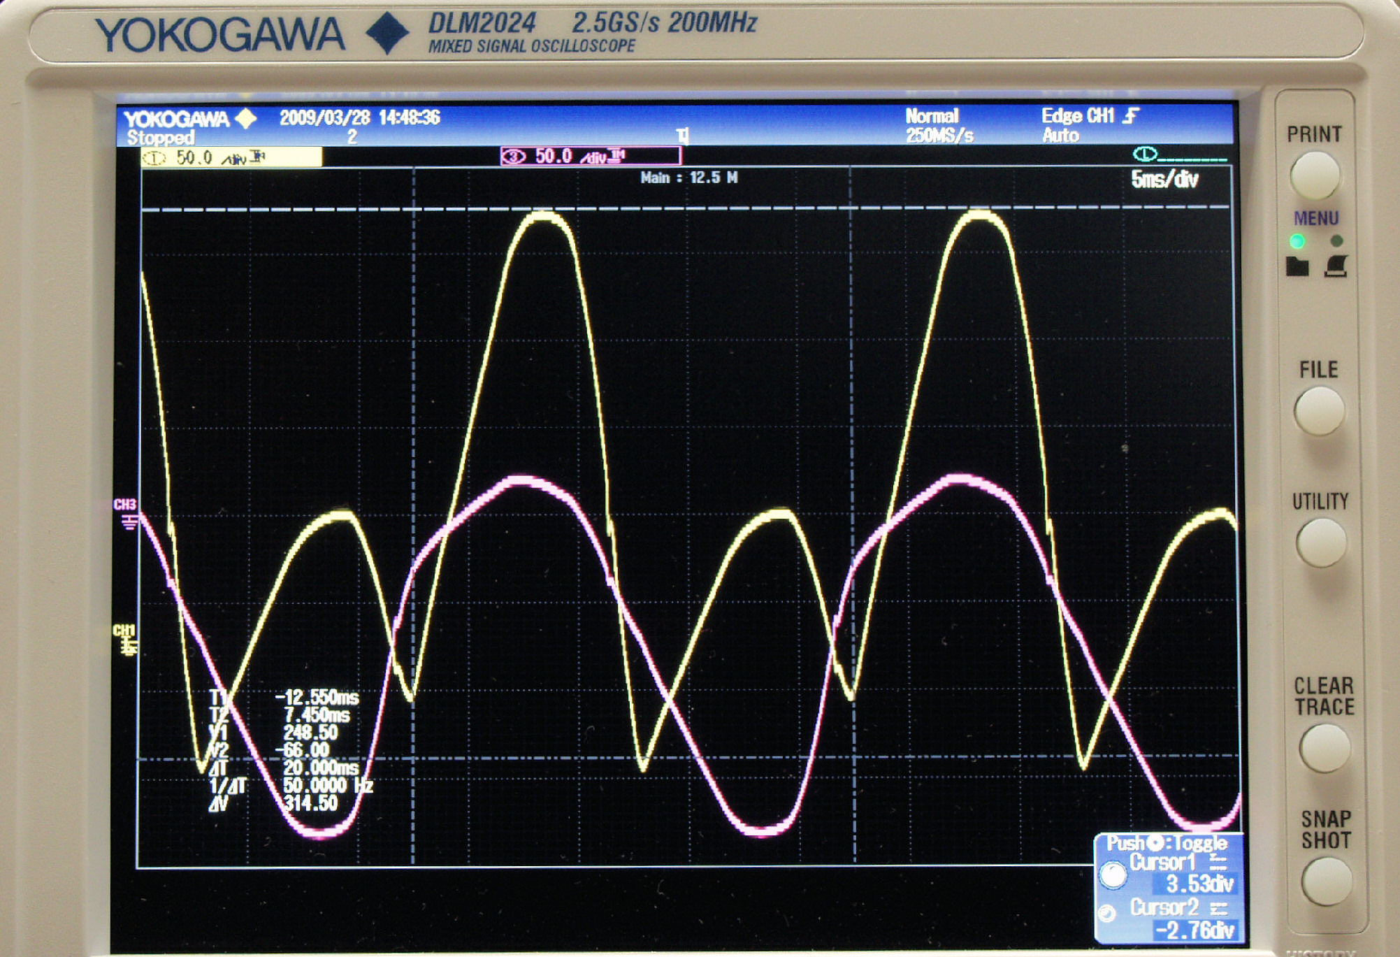Select the CH1 50.0/div scale box
This screenshot has height=957, width=1400.
point(231,158)
